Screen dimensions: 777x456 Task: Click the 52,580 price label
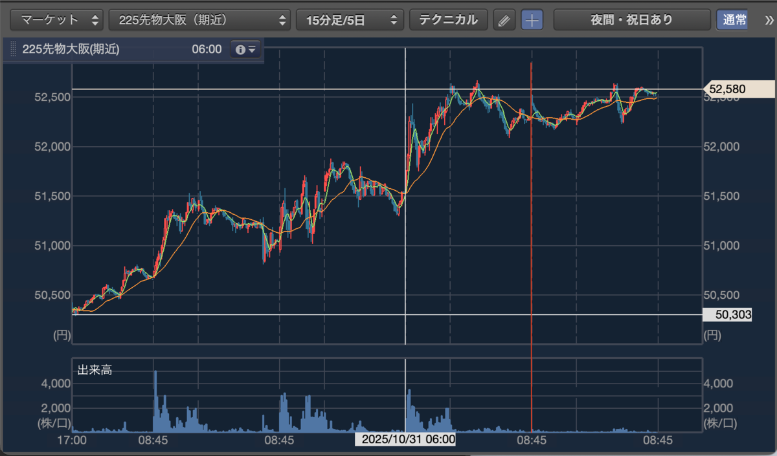click(740, 89)
